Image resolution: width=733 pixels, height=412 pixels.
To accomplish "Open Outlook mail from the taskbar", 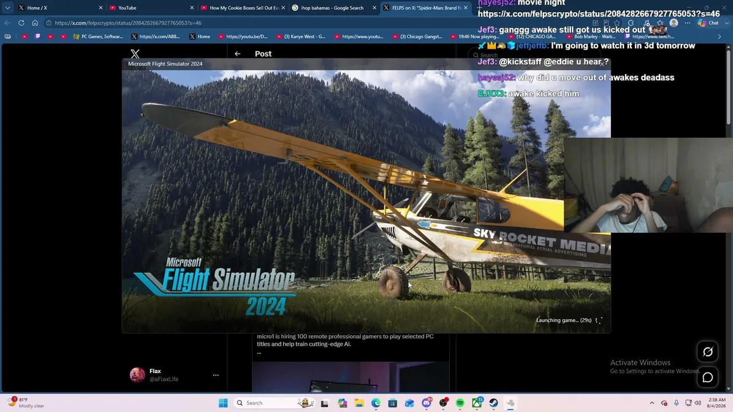I will click(x=409, y=403).
